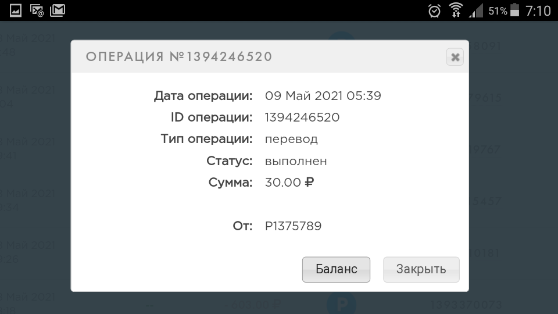Image resolution: width=558 pixels, height=314 pixels.
Task: Tap the battery status icon
Action: pos(514,10)
